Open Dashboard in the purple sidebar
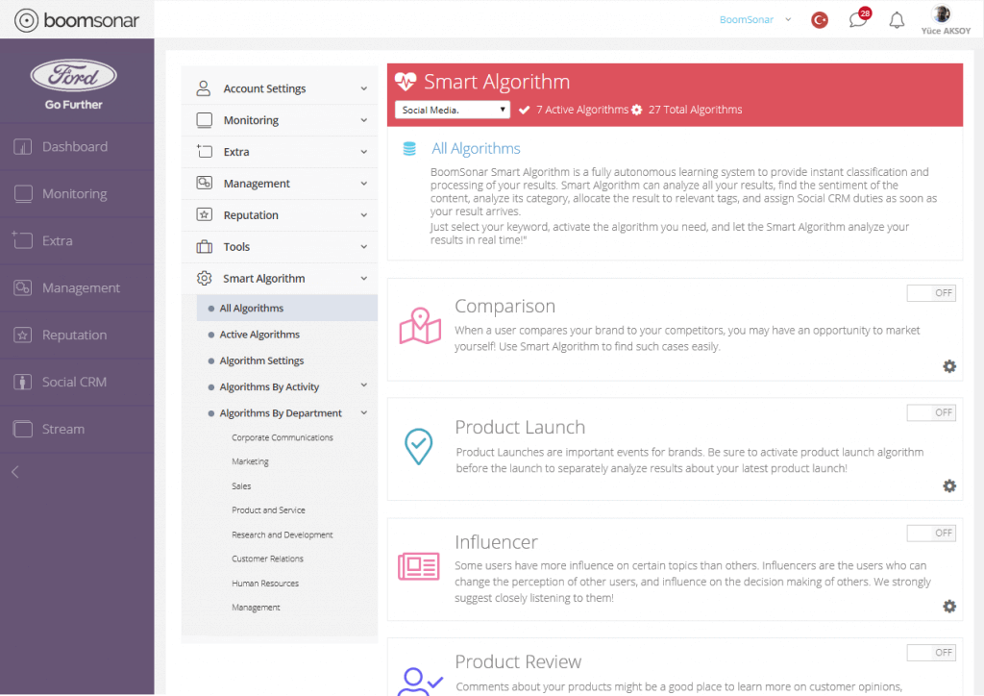The width and height of the screenshot is (984, 696). 77,147
